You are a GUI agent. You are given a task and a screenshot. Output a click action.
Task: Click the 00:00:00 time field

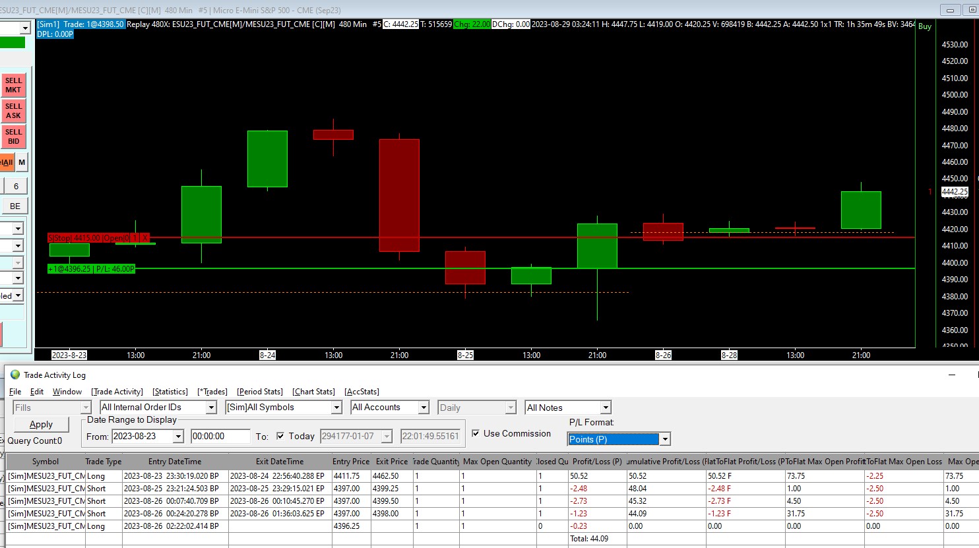tap(221, 436)
